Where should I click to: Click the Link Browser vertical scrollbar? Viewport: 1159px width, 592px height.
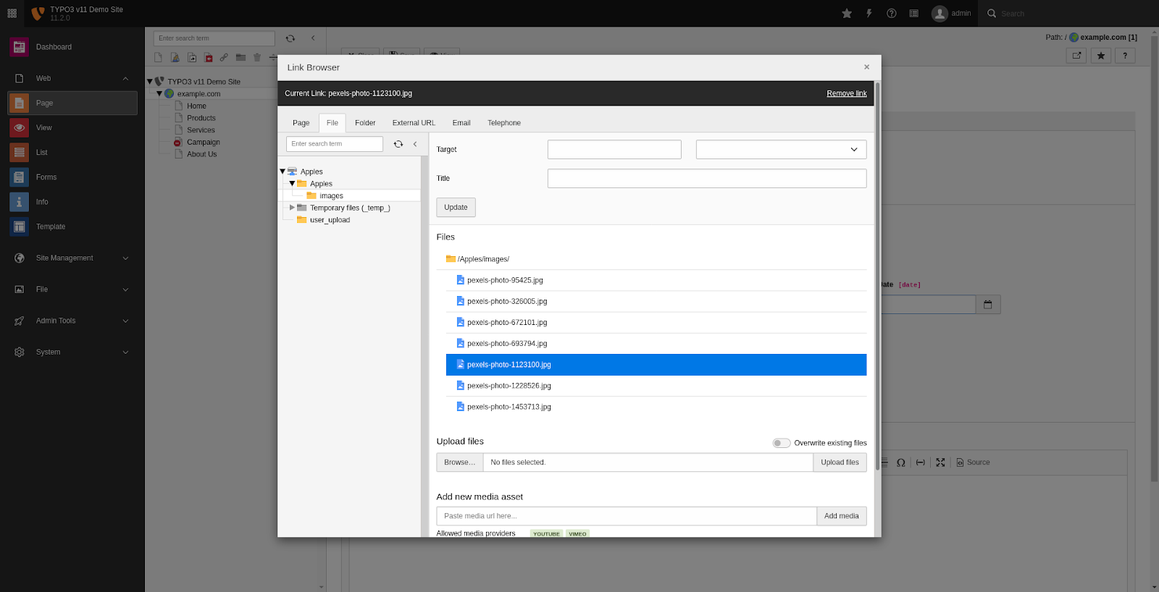pos(877,275)
